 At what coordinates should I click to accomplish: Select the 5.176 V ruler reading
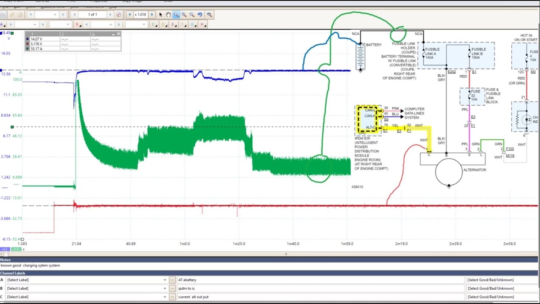pos(36,44)
